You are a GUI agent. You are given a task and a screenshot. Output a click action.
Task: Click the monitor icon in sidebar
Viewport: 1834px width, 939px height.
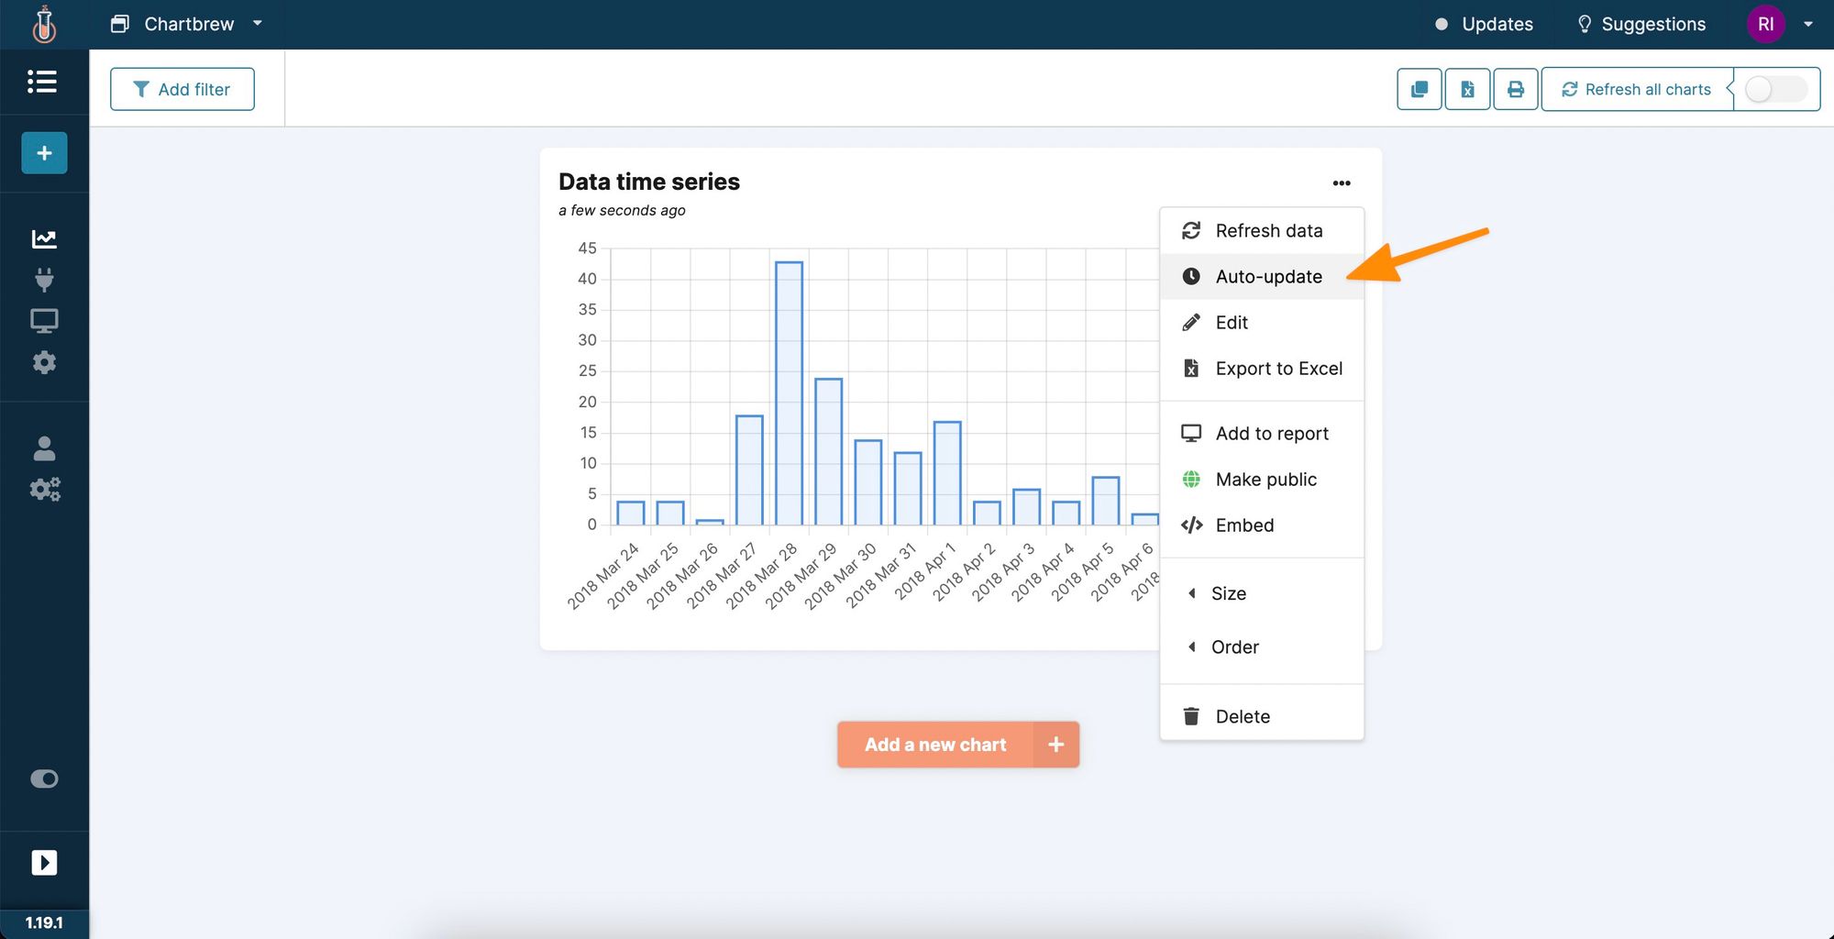44,321
